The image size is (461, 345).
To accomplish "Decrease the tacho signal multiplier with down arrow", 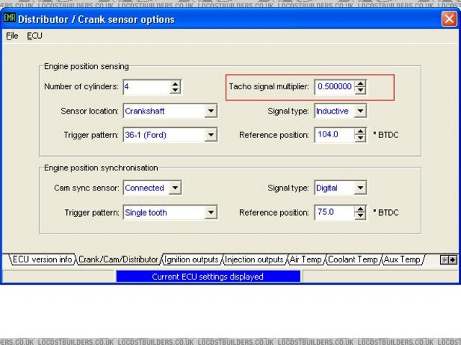I will click(360, 91).
